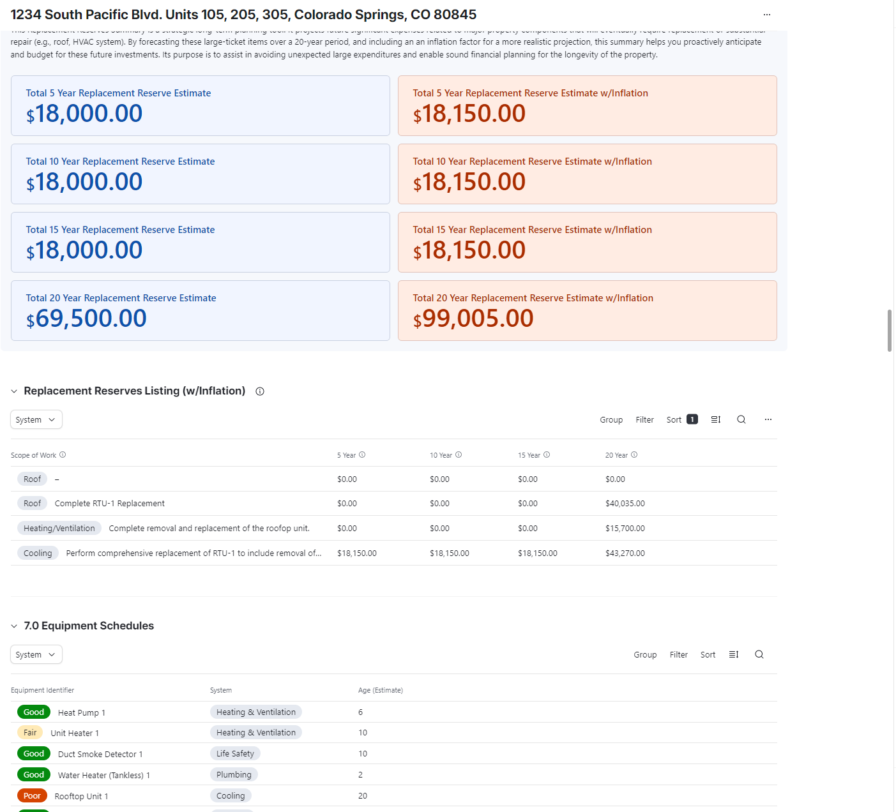This screenshot has width=896, height=812.
Task: Open System dropdown in Equipment Schedules
Action: point(36,654)
